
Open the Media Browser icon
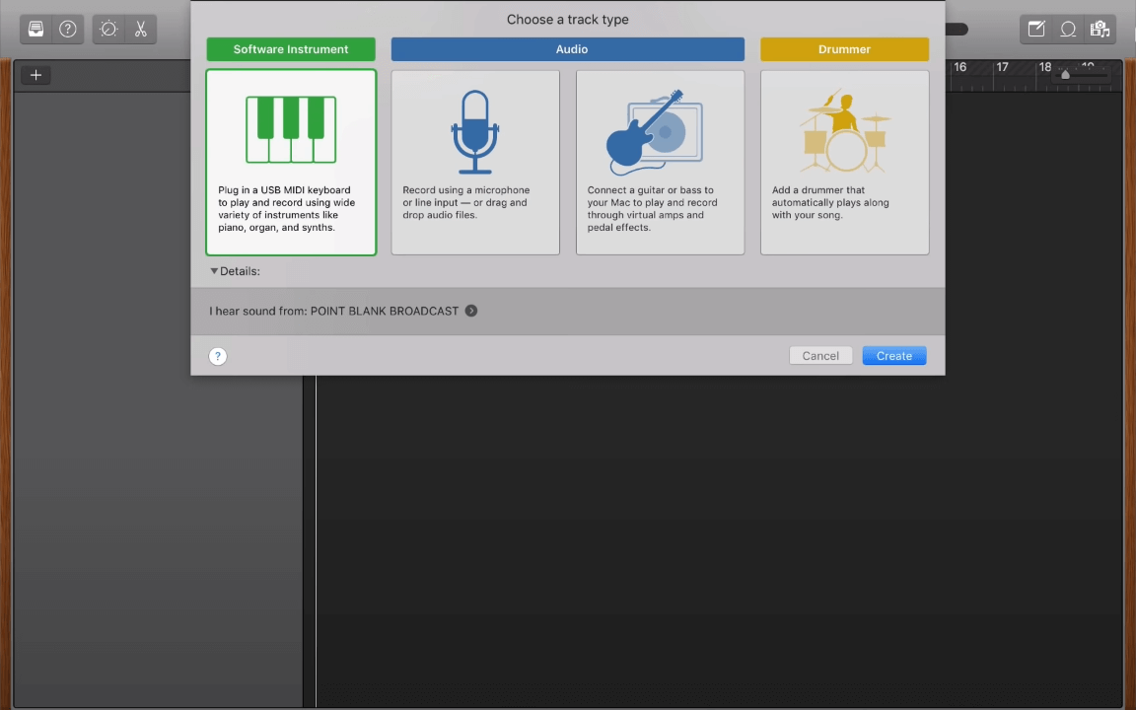click(x=1100, y=30)
